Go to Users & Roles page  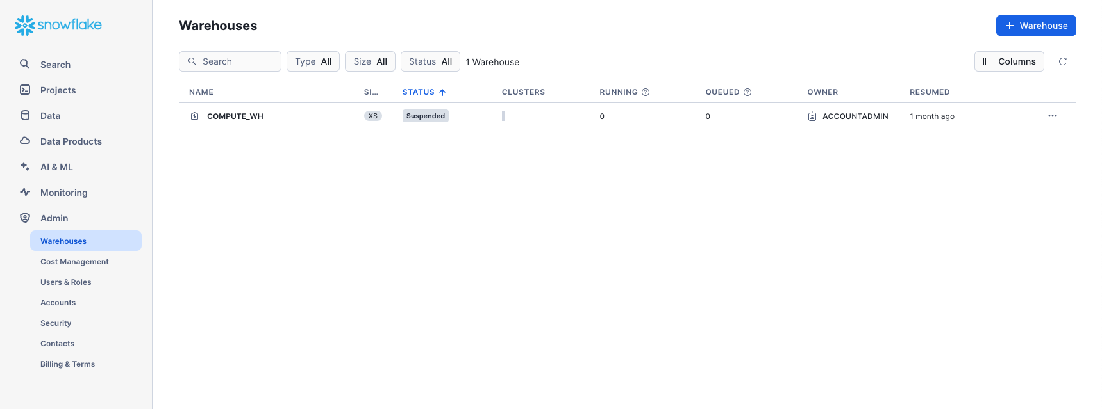pos(65,282)
